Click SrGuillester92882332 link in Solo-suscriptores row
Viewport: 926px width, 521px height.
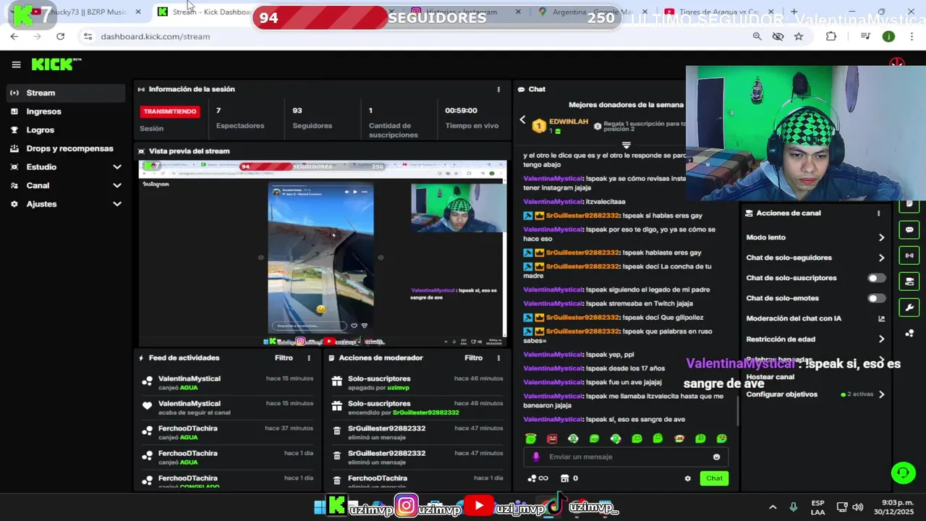[425, 412]
